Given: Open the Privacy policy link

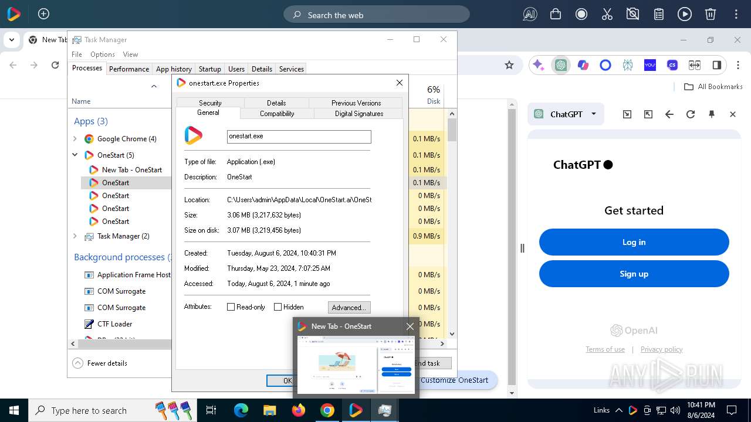Looking at the screenshot, I should pos(661,349).
